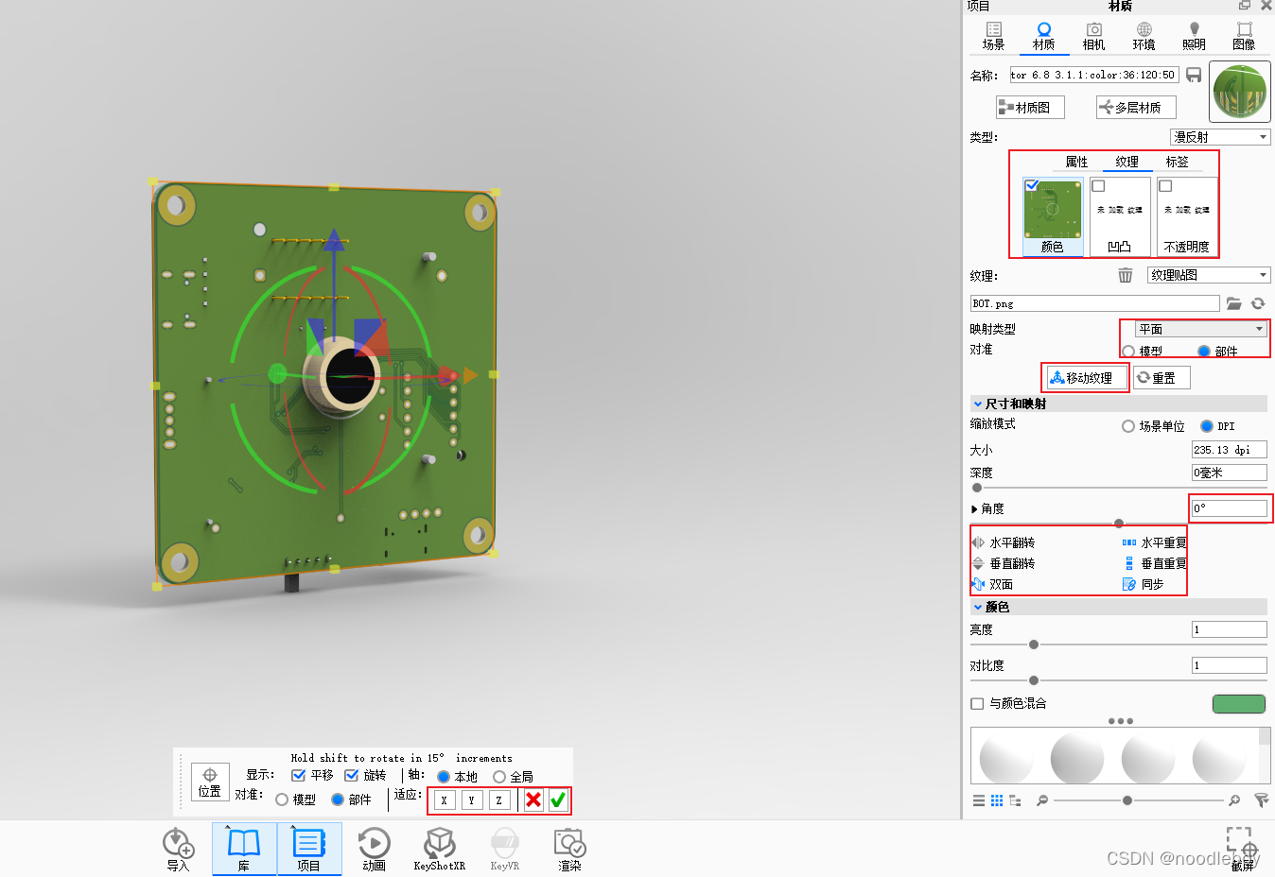The image size is (1275, 877).
Task: Browse for texture file with folder icon
Action: [1233, 303]
